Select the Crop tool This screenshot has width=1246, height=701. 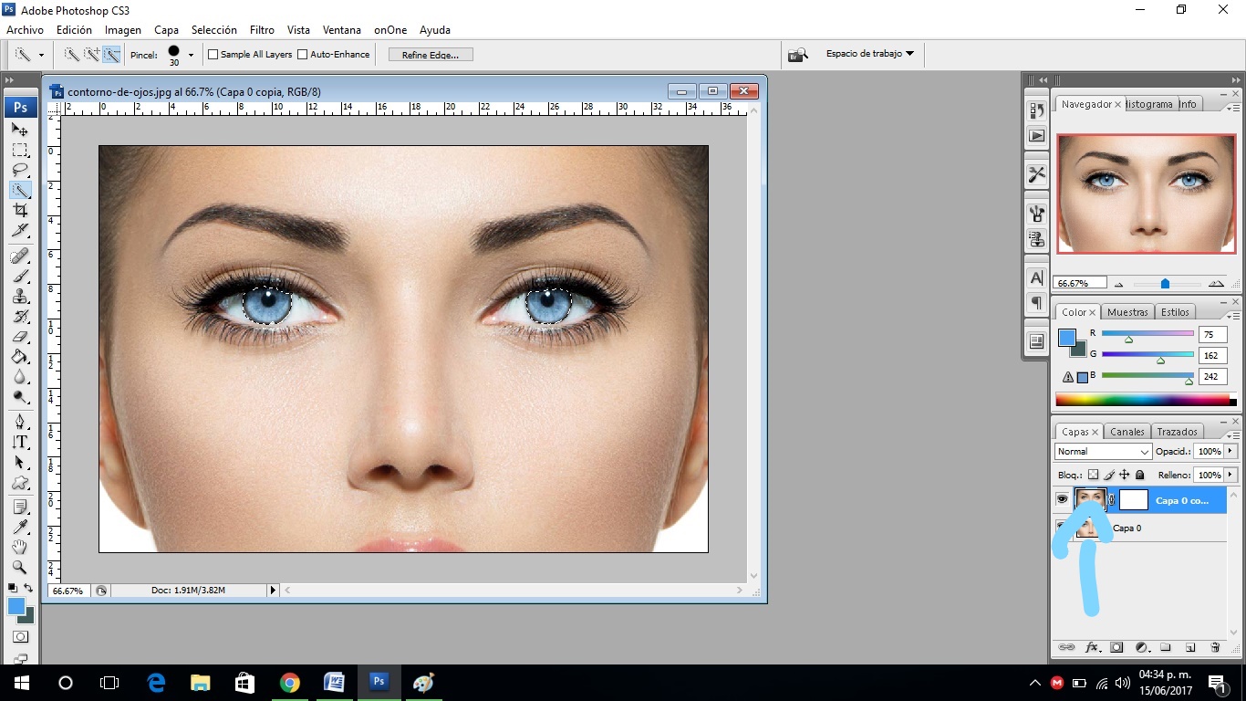(20, 210)
